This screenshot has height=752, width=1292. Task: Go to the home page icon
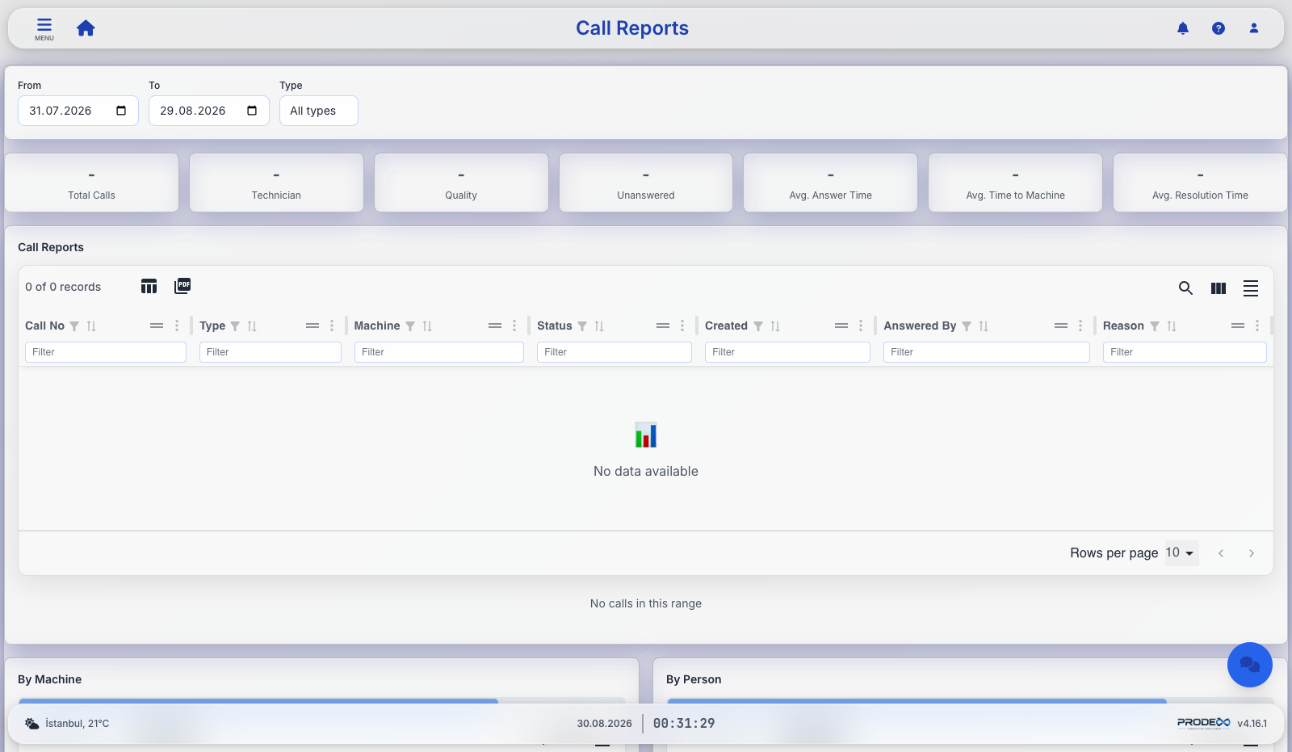(x=86, y=28)
